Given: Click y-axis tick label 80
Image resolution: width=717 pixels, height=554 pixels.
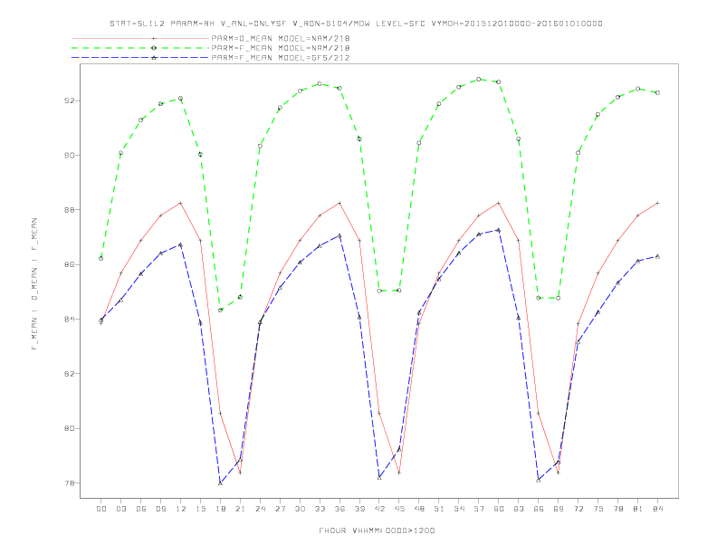Looking at the screenshot, I should tap(70, 428).
